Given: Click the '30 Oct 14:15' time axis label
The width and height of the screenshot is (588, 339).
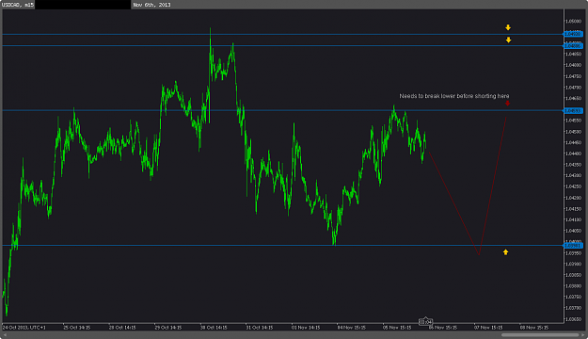Looking at the screenshot, I should [x=214, y=328].
